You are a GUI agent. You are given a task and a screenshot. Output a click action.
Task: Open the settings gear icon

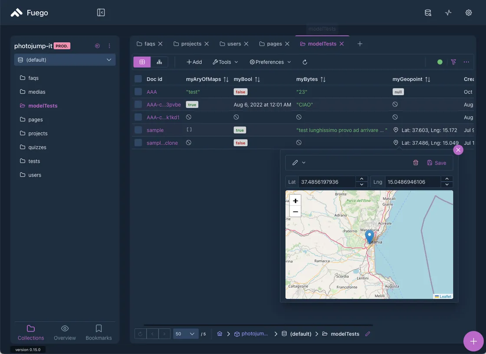click(x=469, y=13)
